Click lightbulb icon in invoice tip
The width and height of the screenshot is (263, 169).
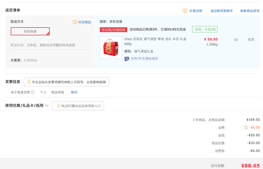pos(29,82)
